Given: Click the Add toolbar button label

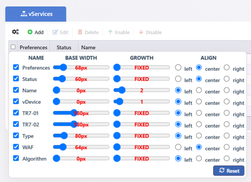Looking at the screenshot, I should [x=39, y=32].
